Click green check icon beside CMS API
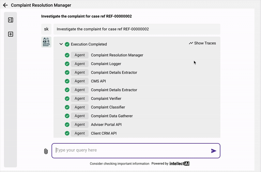This screenshot has width=261, height=172. pos(67,81)
